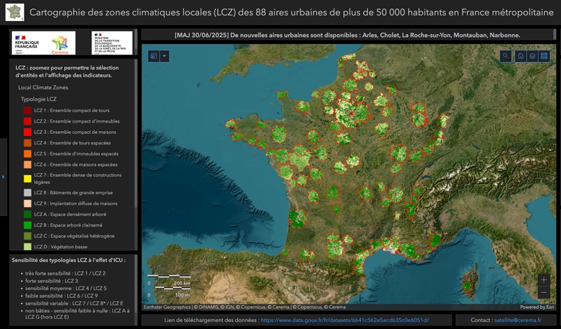Activate the select features tool on map
This screenshot has height=329, width=561.
pos(154,56)
